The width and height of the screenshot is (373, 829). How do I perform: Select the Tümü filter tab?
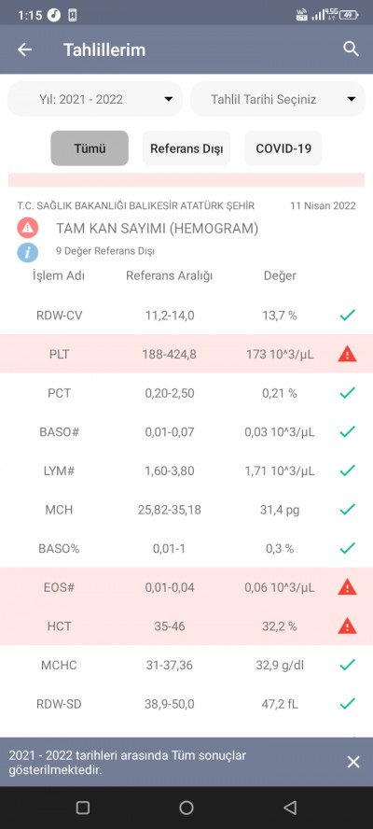point(90,148)
